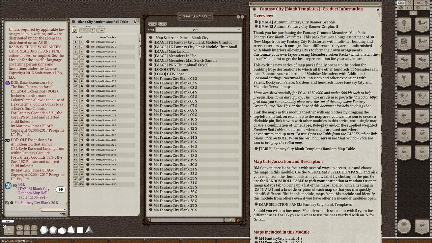This screenshot has width=432, height=243.
Task: Collapse the sidebar using the arrow at top
Action: coord(413,13)
